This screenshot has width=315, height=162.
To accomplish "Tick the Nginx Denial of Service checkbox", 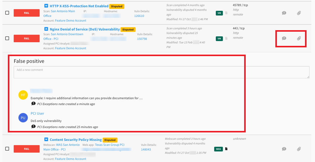I will pos(7,38).
